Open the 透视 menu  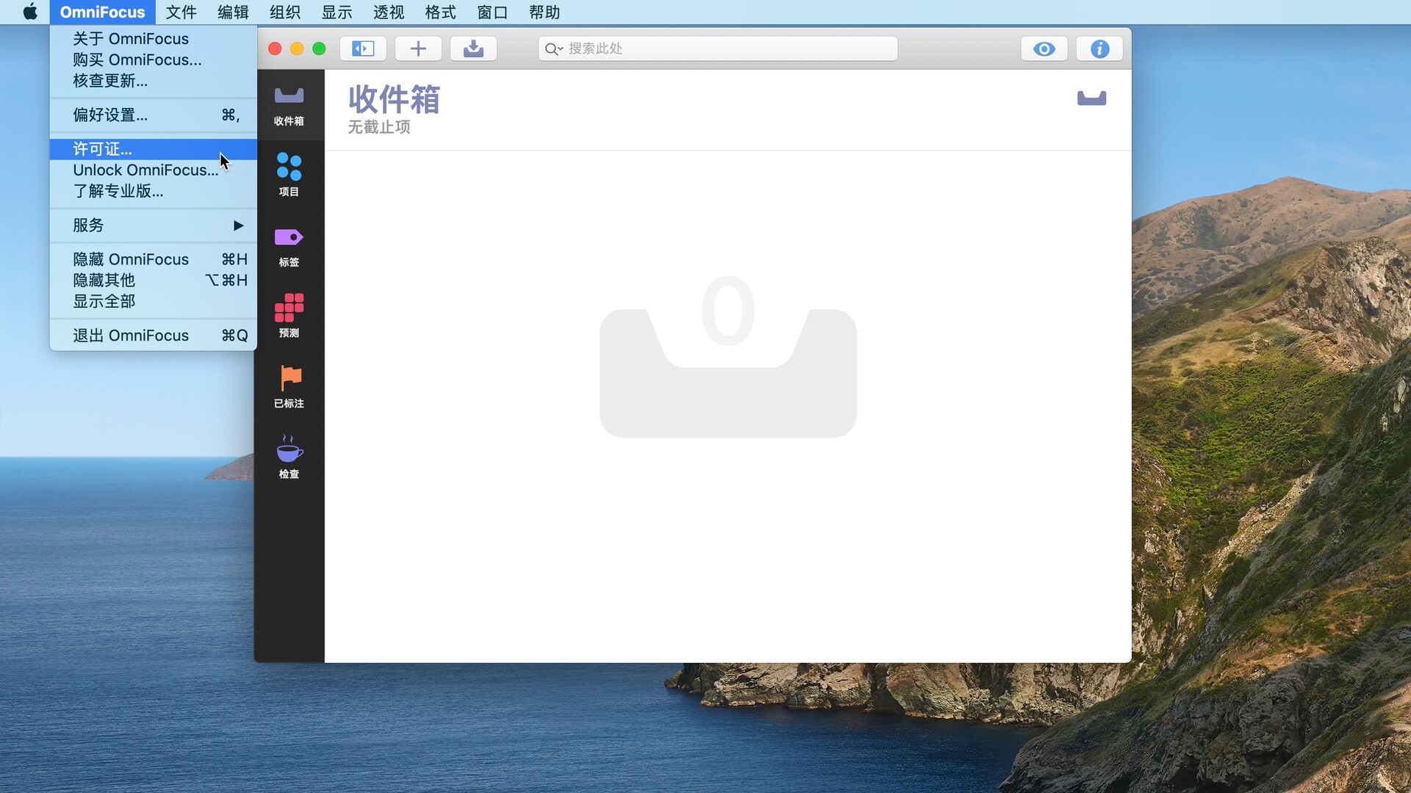[389, 12]
